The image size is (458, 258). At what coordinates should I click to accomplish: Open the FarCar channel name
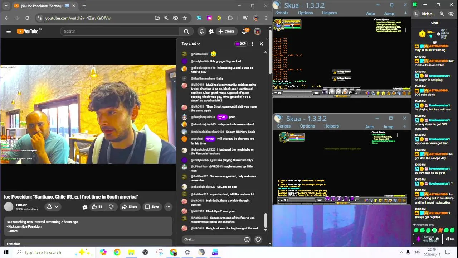tap(21, 205)
